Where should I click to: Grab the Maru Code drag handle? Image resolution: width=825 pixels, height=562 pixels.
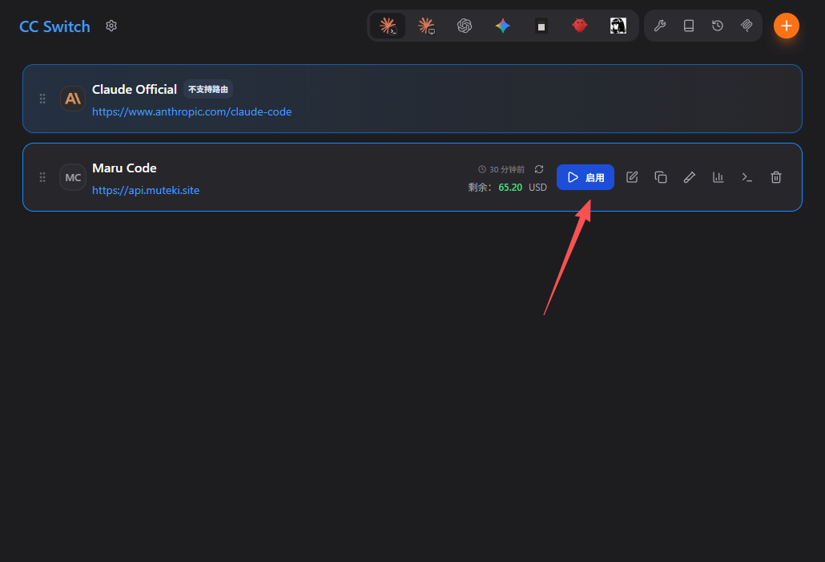pos(42,177)
